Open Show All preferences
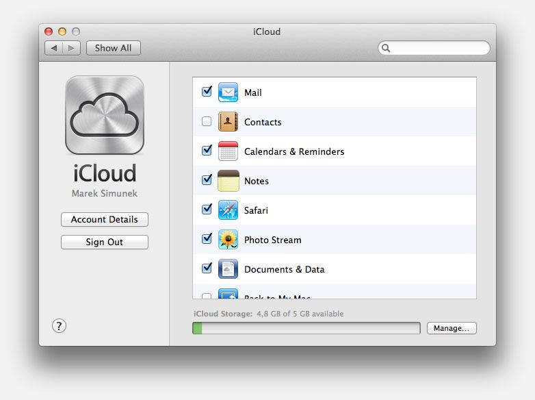The image size is (535, 400). click(114, 48)
